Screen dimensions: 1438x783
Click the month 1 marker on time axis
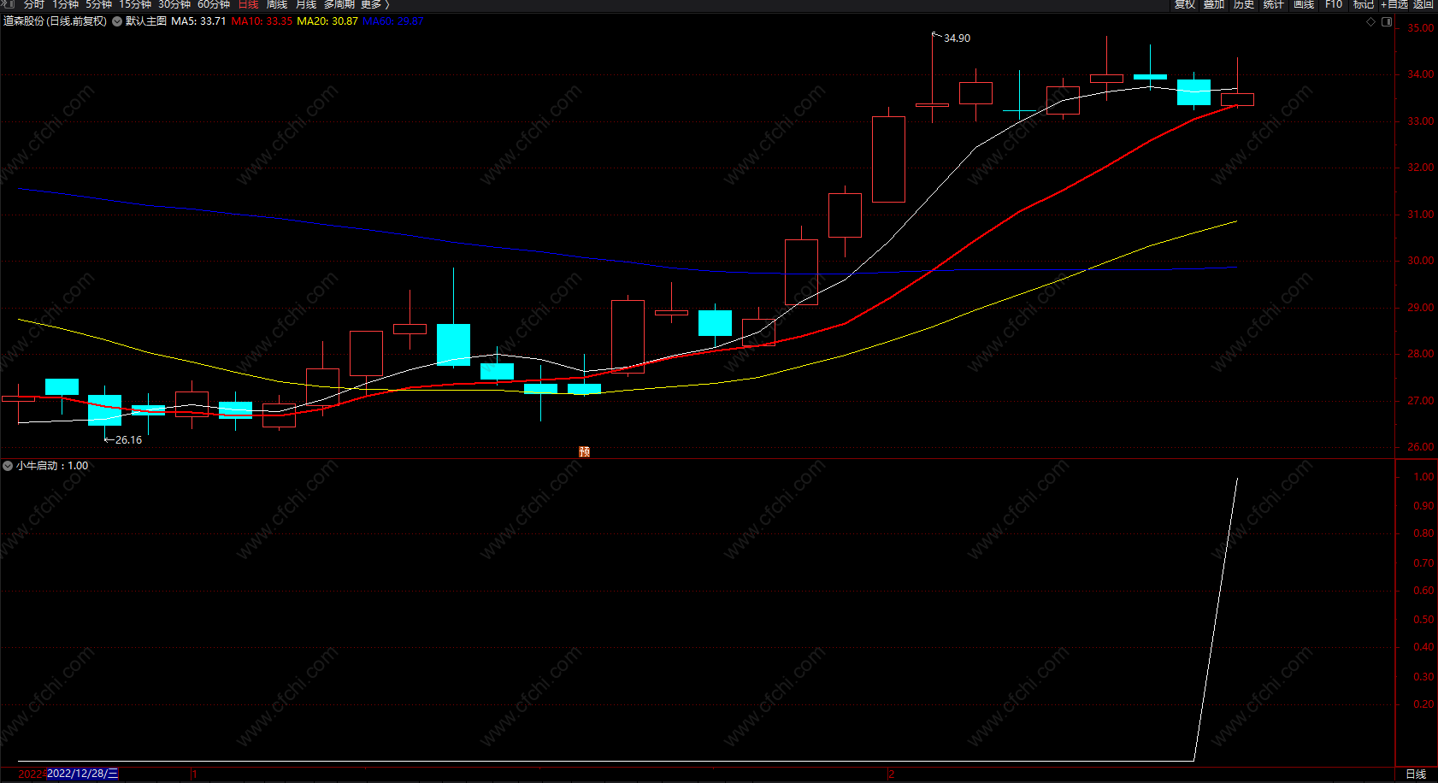(195, 774)
